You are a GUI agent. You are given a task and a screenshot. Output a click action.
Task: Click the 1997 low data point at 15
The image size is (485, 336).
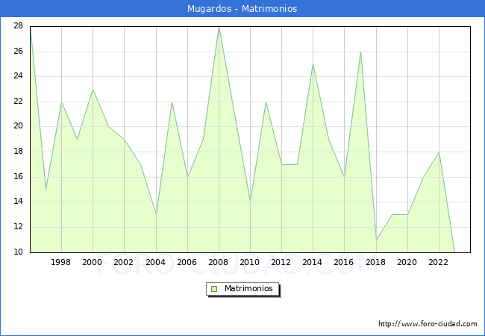pos(46,190)
